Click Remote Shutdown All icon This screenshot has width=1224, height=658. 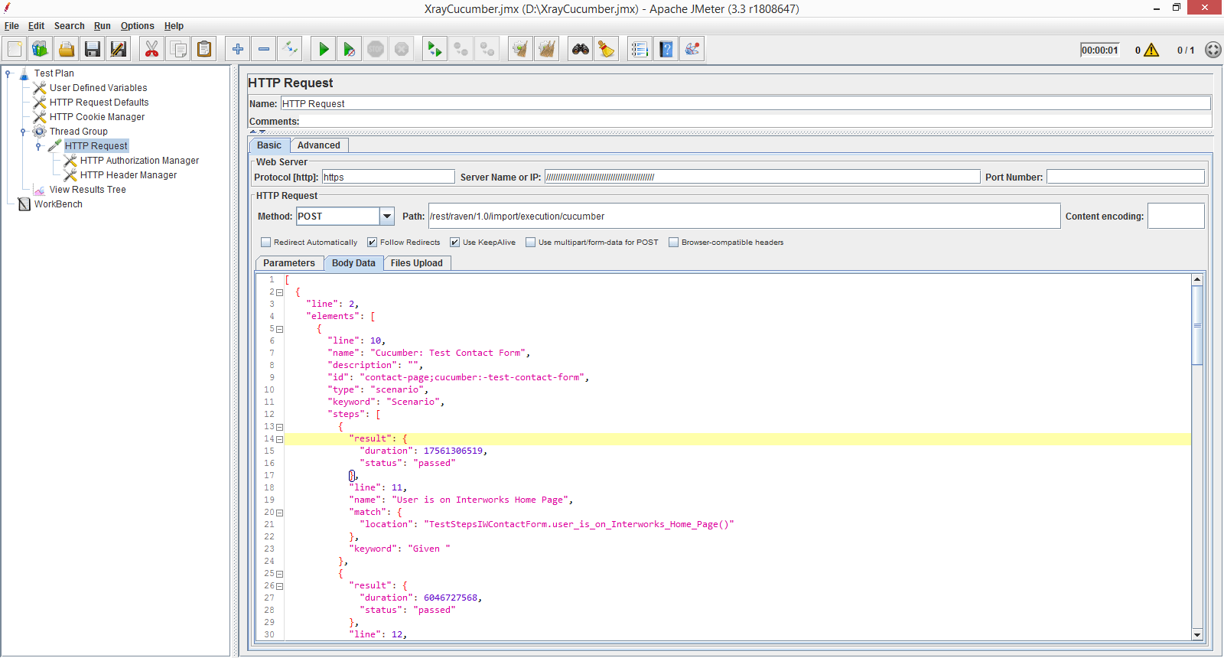487,49
